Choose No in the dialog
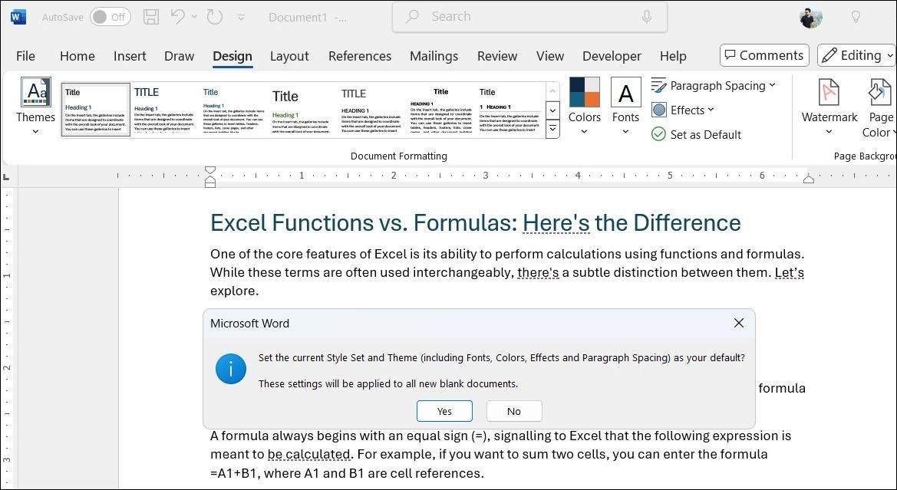Image resolution: width=897 pixels, height=490 pixels. [x=513, y=411]
